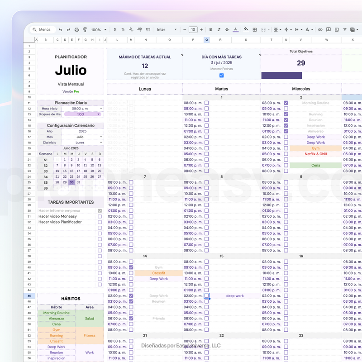The image size is (362, 362).
Task: Toggle Bold text formatting
Action: click(x=210, y=30)
